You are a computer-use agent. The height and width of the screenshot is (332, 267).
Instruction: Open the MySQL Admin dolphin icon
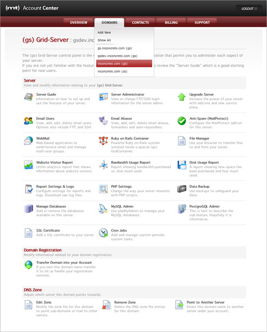click(103, 209)
